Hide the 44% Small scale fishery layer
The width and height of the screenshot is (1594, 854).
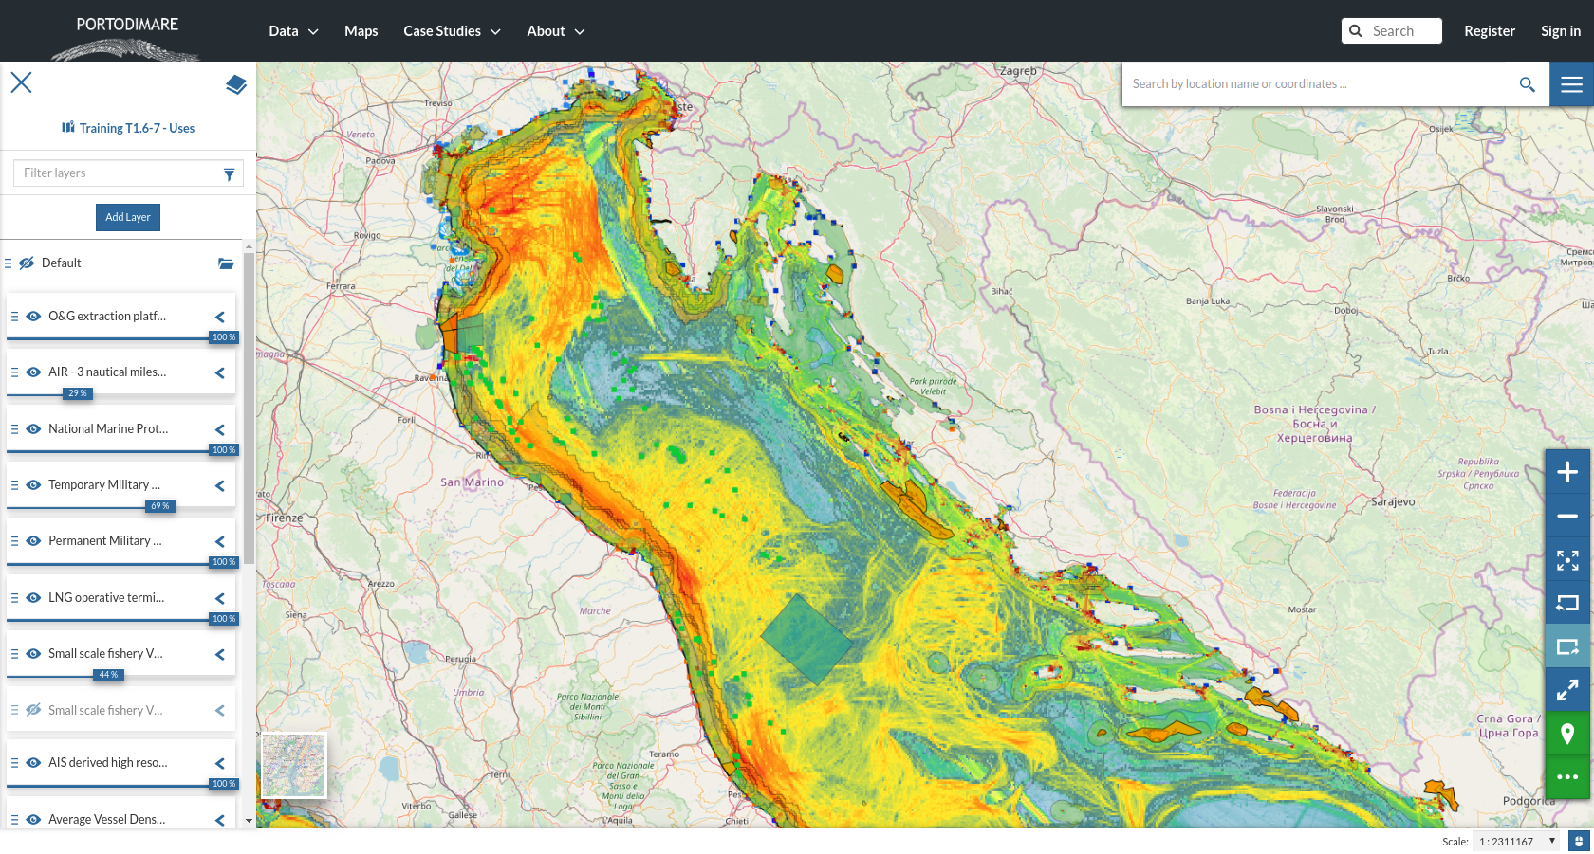tap(33, 654)
